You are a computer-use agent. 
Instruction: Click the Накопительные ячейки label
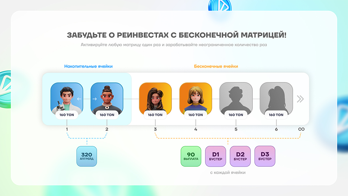(88, 66)
